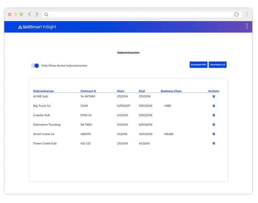Click the 1/31/2019 end date
This screenshot has width=258, height=203.
tap(144, 96)
